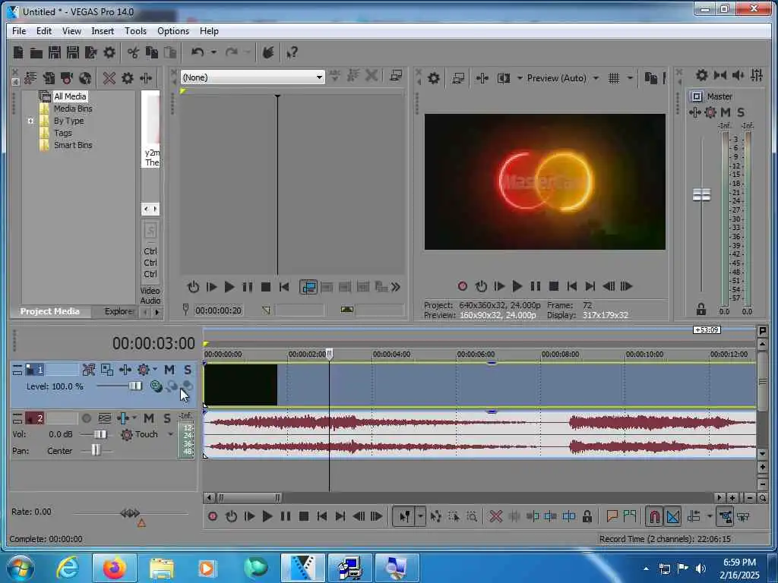
Task: Open Windows Explorer folder in the taskbar
Action: pyautogui.click(x=161, y=568)
